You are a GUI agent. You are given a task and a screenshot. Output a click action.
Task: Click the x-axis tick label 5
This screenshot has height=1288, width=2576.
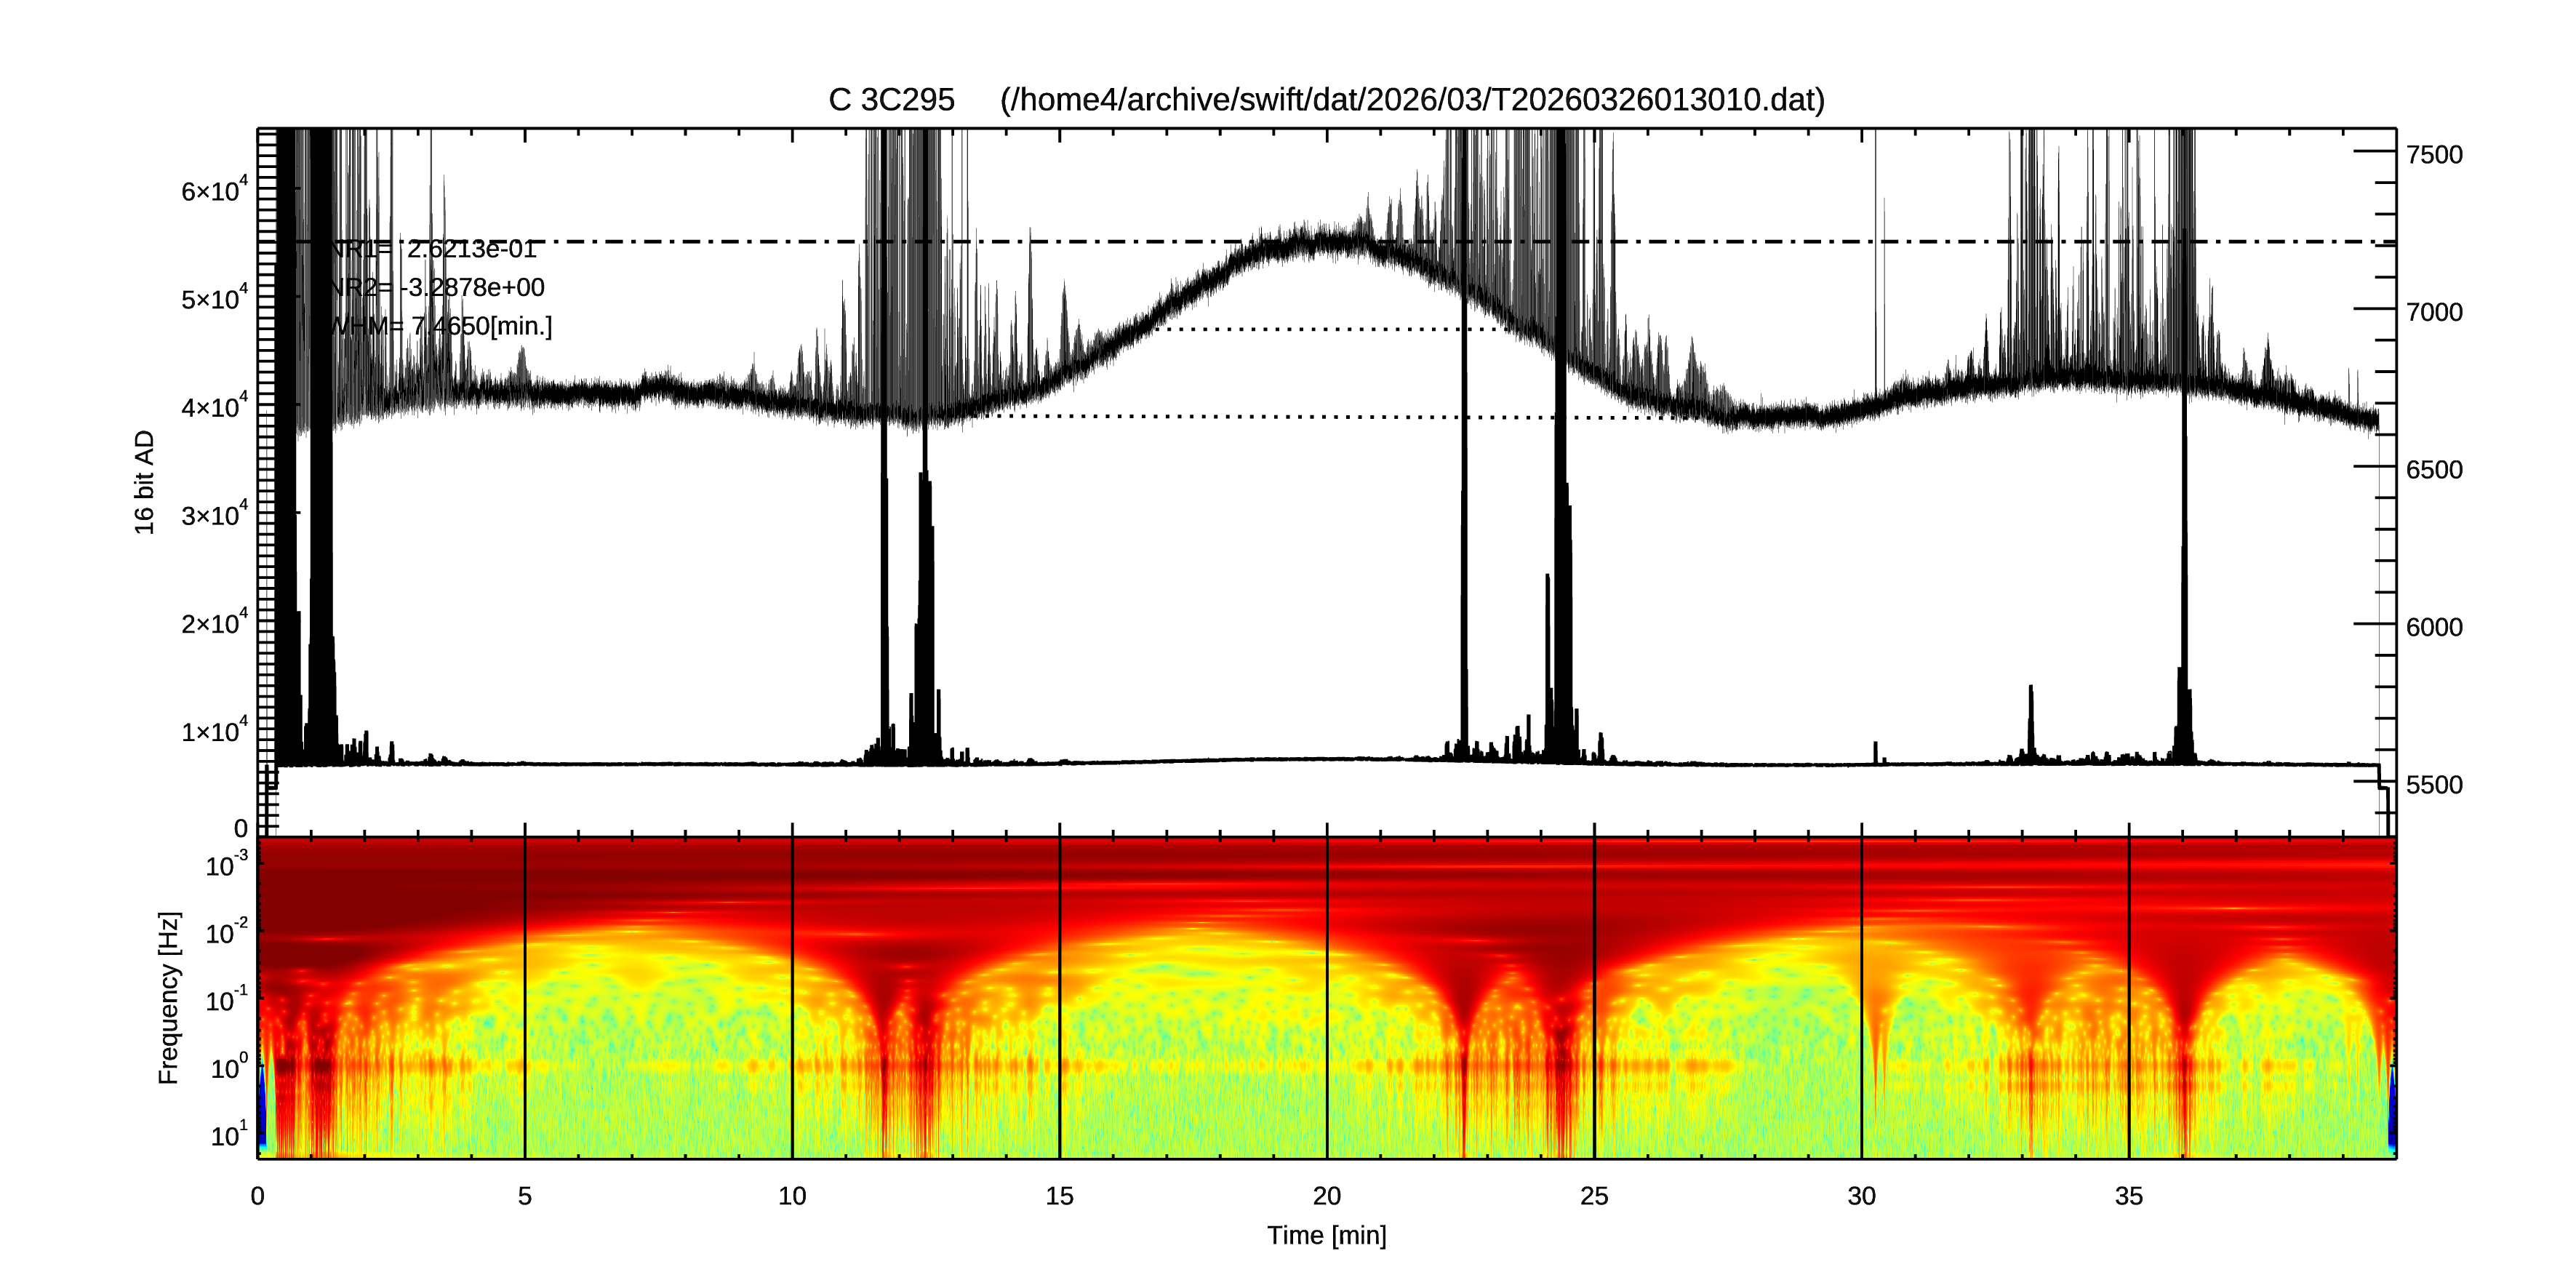pos(524,1196)
